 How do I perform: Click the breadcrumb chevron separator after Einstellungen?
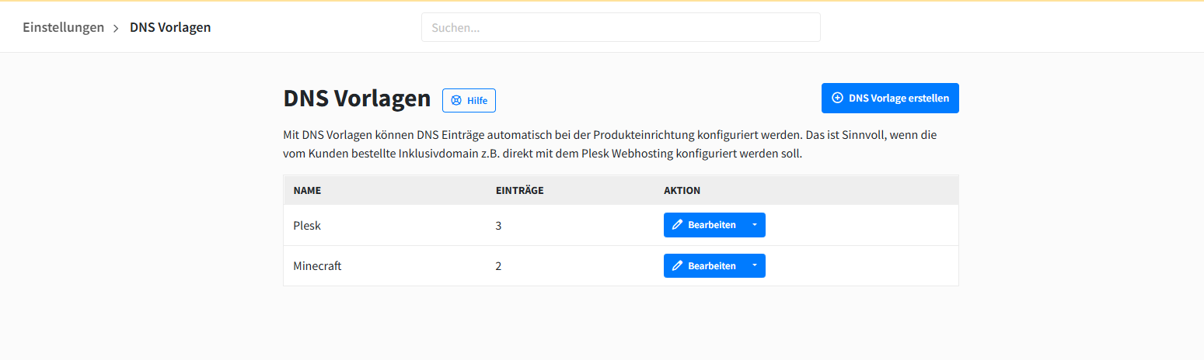tap(117, 28)
